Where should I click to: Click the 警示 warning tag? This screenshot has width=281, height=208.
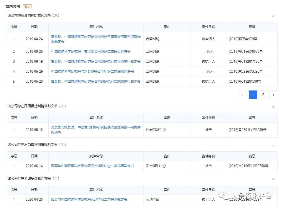tap(27, 6)
